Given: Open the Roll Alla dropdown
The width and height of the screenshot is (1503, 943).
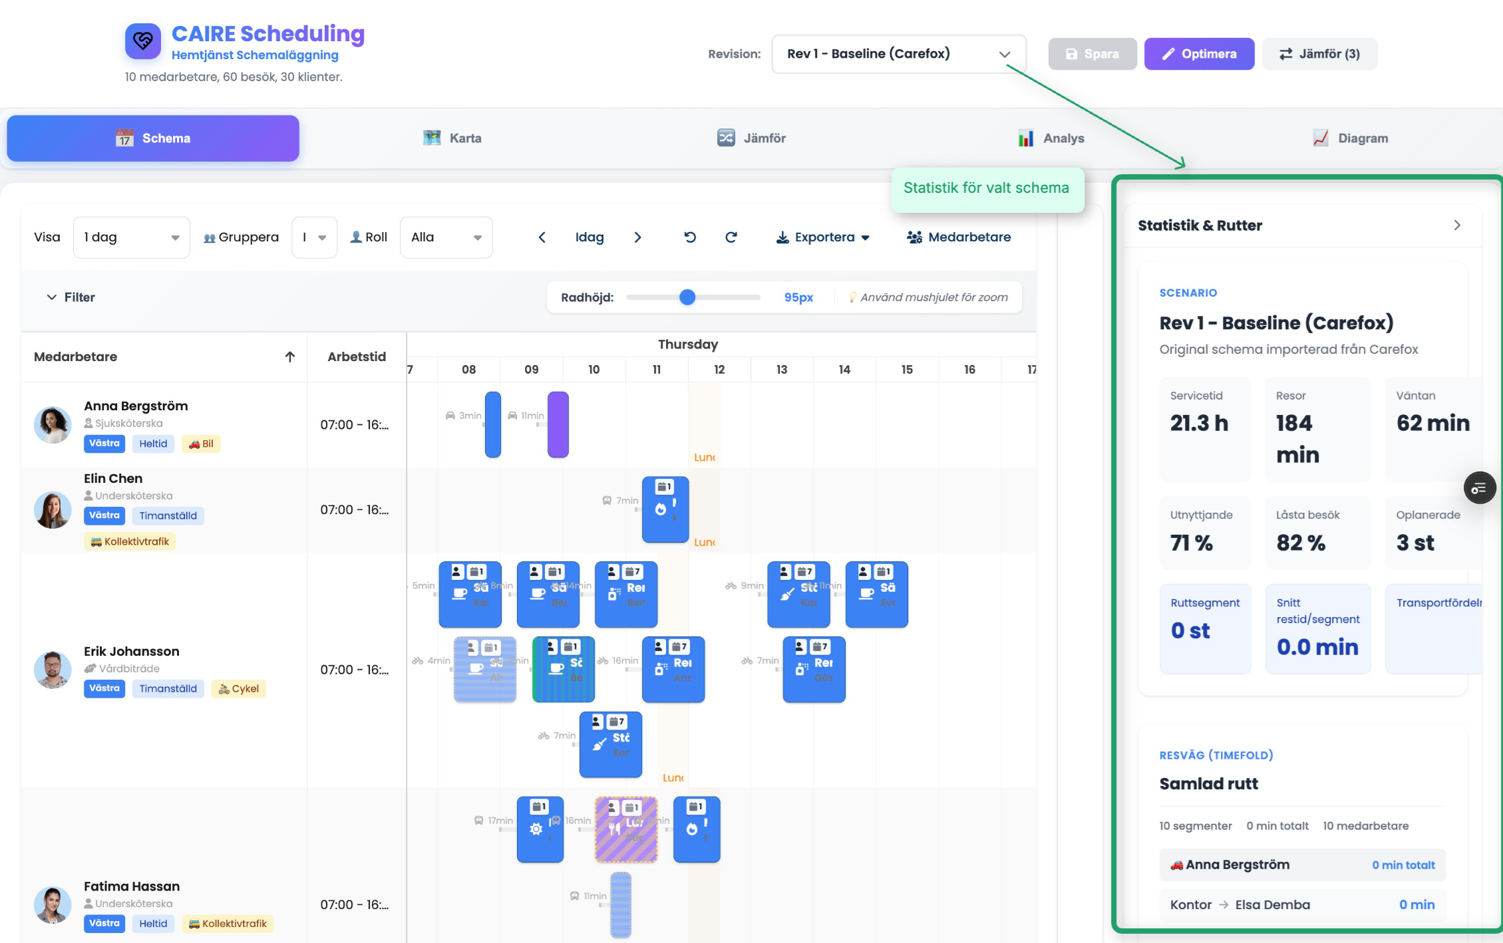Looking at the screenshot, I should [x=446, y=237].
